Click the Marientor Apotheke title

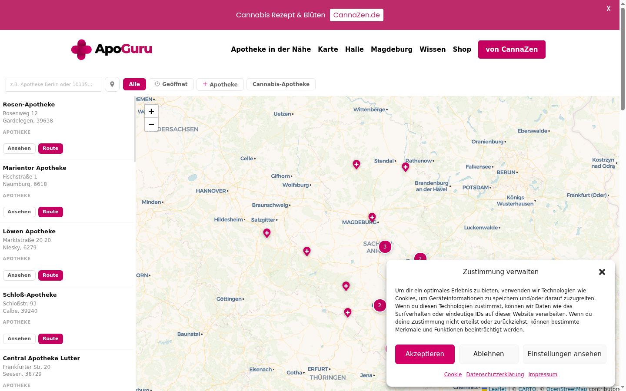[35, 168]
